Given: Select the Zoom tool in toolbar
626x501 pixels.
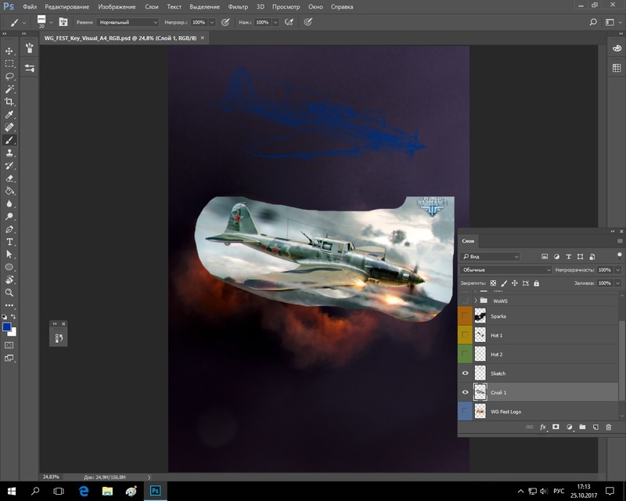Looking at the screenshot, I should click(x=9, y=293).
